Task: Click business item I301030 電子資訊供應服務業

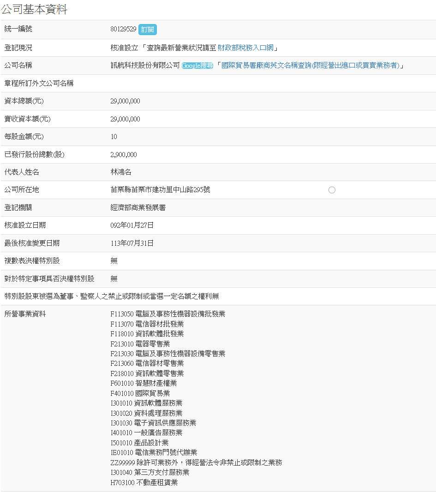Action: click(153, 423)
